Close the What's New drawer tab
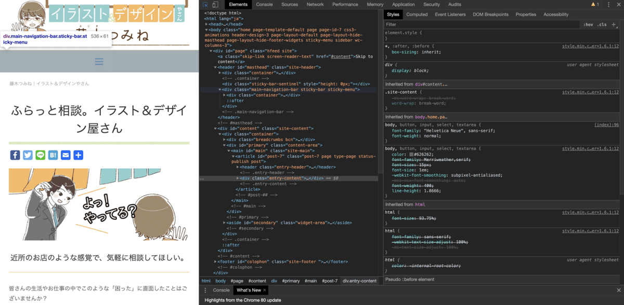 [265, 290]
